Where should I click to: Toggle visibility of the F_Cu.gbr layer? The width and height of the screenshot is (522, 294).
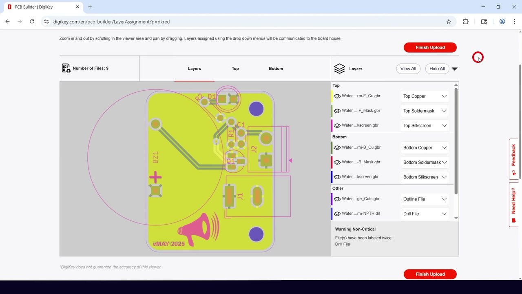point(337,96)
